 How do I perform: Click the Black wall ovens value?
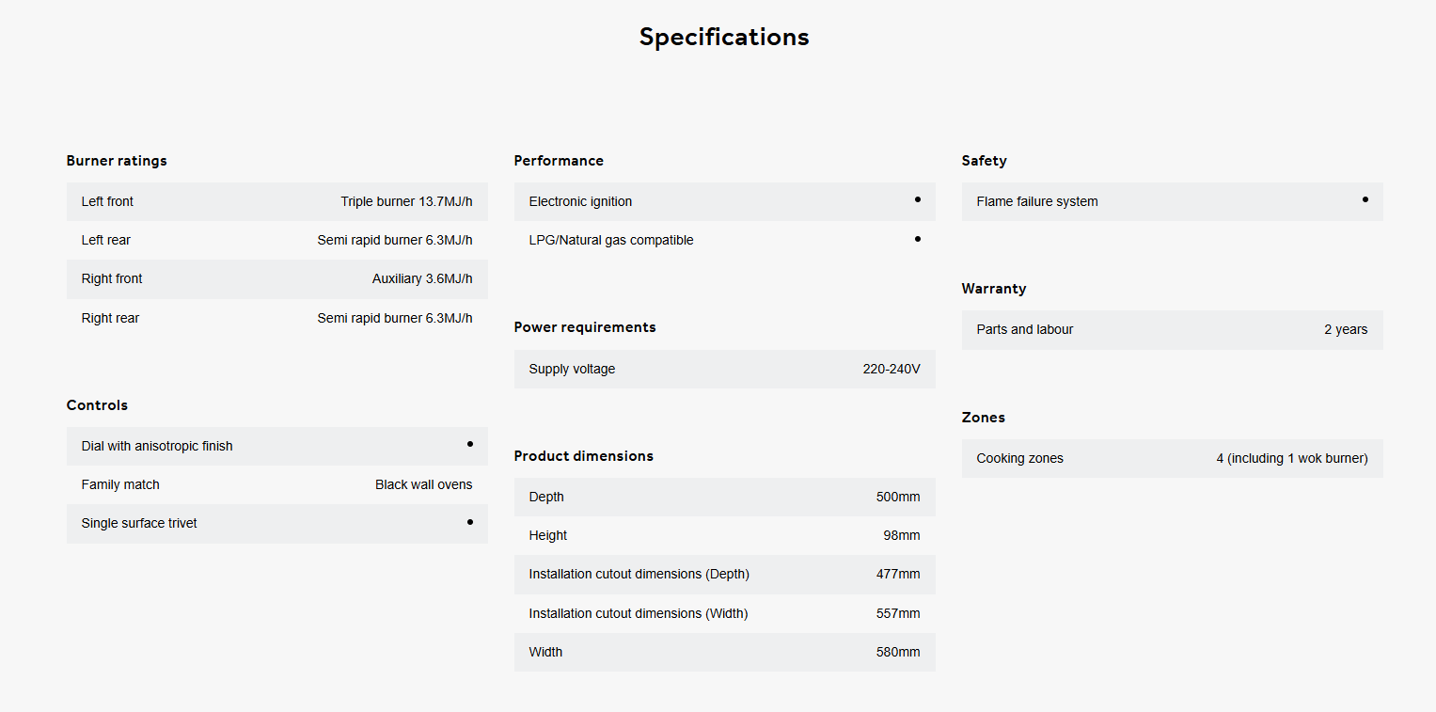tap(423, 484)
